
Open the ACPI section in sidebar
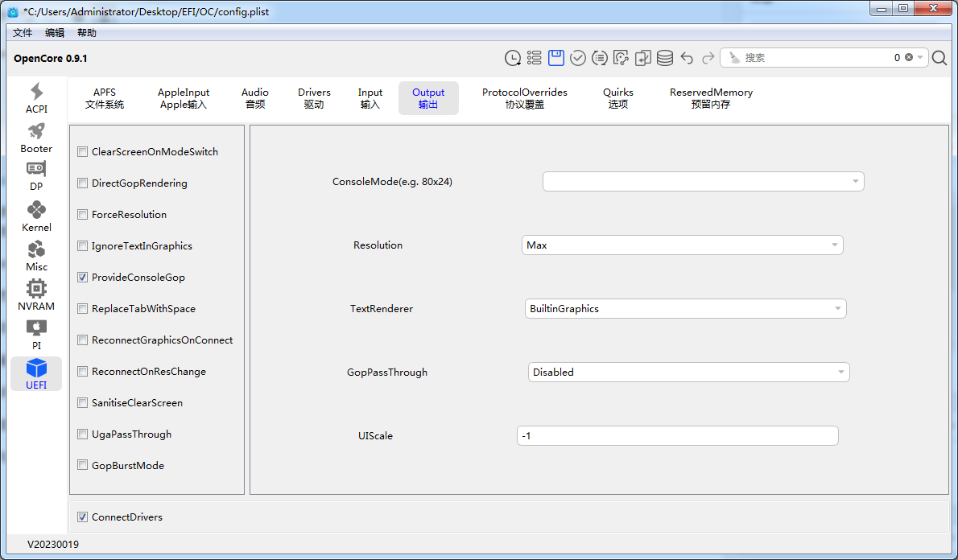(x=36, y=98)
